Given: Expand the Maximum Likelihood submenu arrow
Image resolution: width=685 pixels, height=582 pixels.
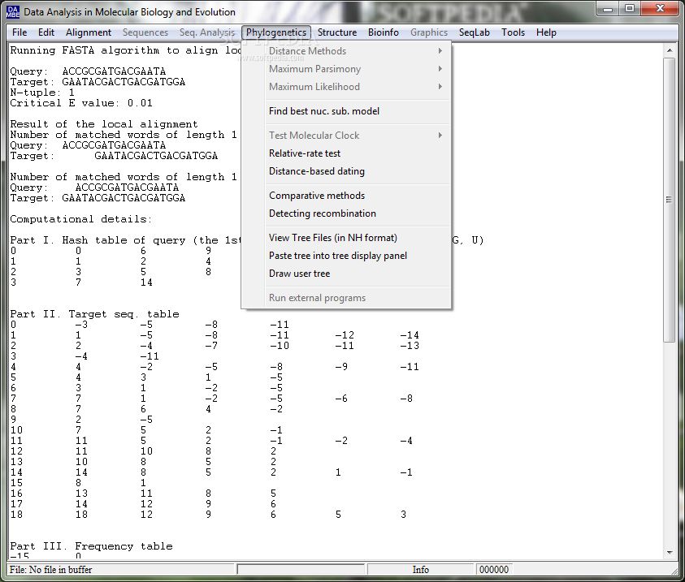Looking at the screenshot, I should (440, 87).
